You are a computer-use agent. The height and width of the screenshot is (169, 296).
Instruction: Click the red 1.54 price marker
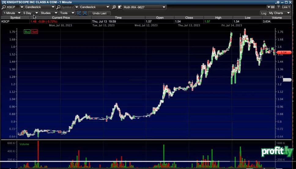click(x=284, y=52)
